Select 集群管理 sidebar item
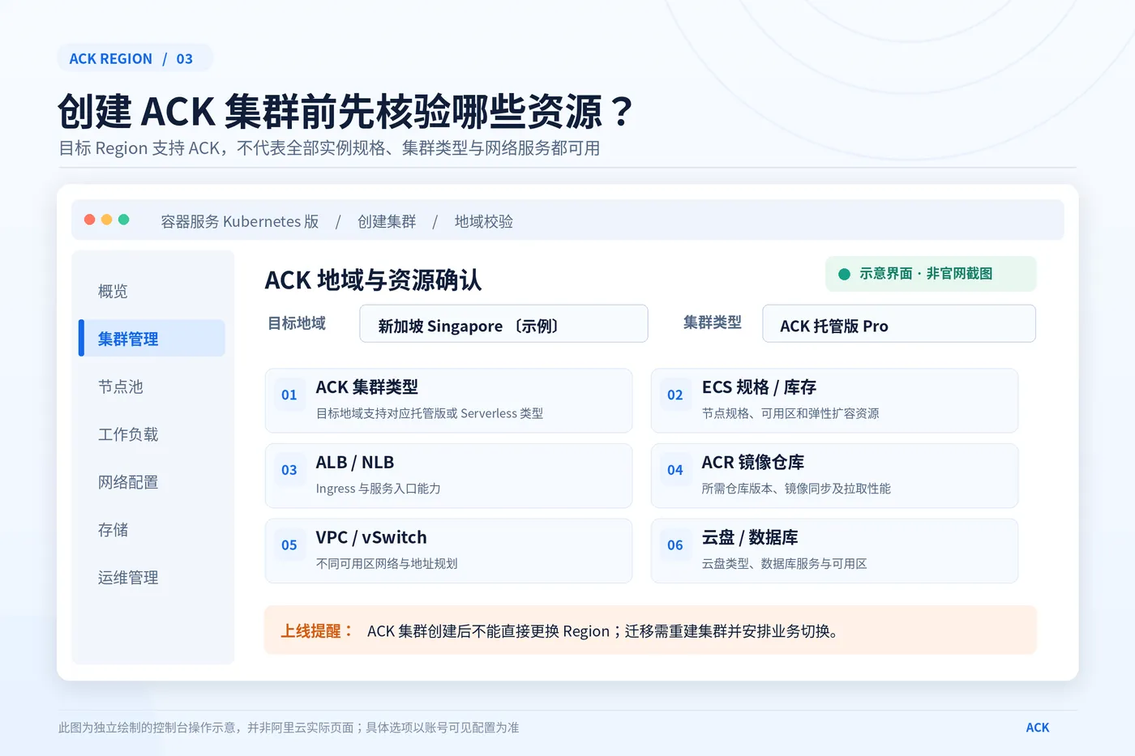Viewport: 1135px width, 756px height. pos(152,338)
